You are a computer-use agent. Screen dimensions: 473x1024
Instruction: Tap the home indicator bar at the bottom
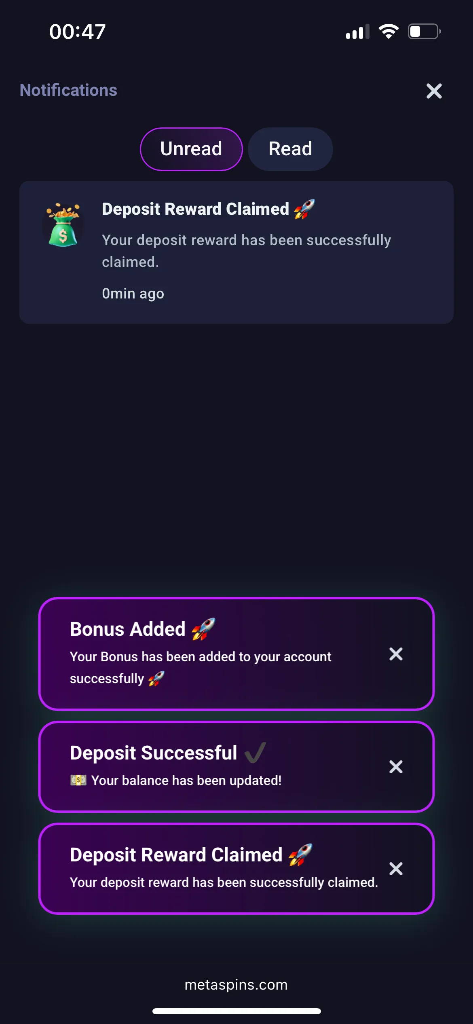[236, 1011]
